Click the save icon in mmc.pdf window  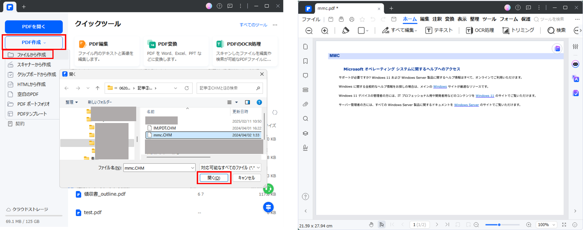(331, 19)
